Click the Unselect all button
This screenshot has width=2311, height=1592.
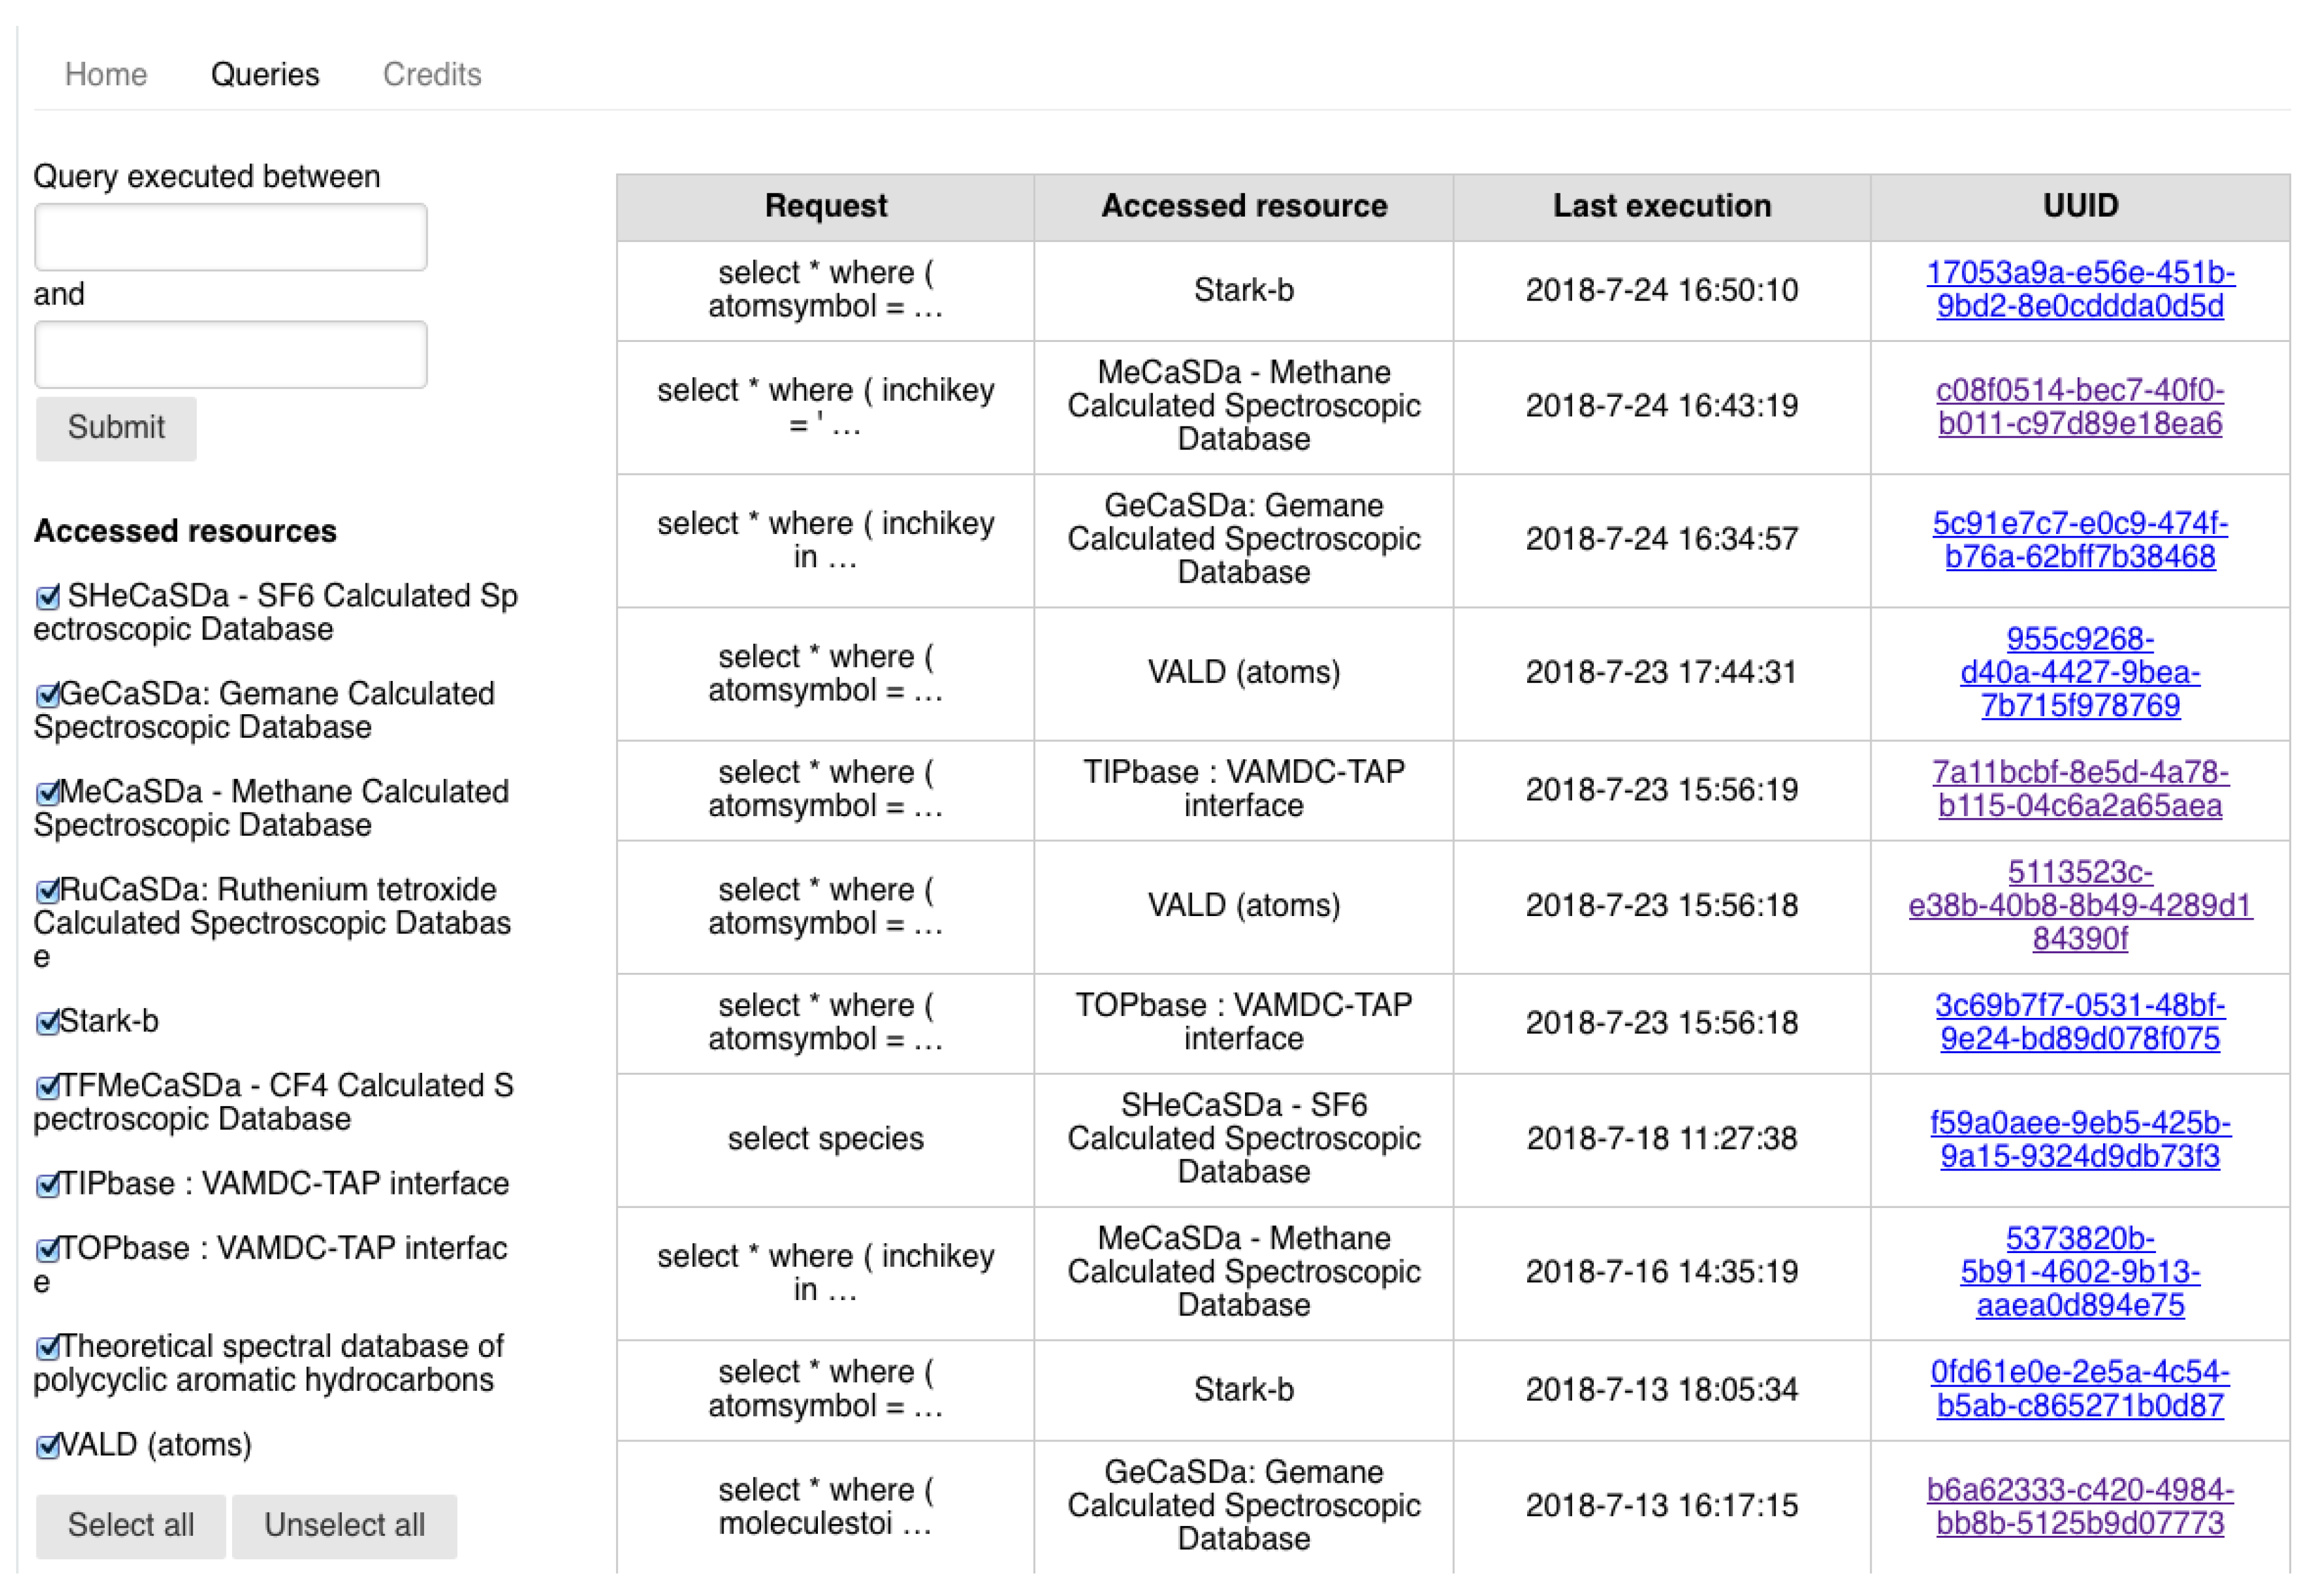click(344, 1526)
